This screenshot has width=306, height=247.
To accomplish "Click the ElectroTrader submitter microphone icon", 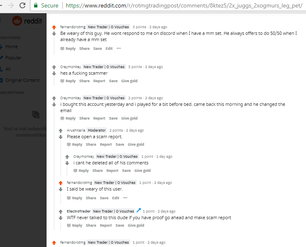I will 138,210.
